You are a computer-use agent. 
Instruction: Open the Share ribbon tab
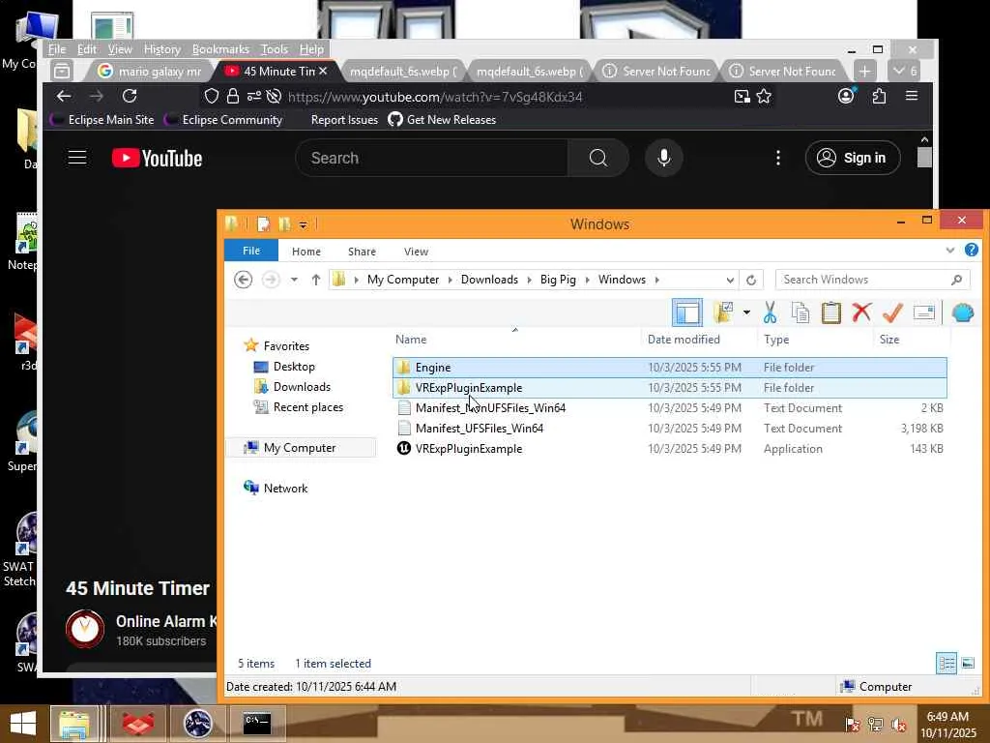click(x=362, y=252)
